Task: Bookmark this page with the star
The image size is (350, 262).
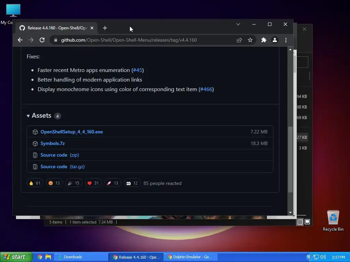Action: point(250,40)
